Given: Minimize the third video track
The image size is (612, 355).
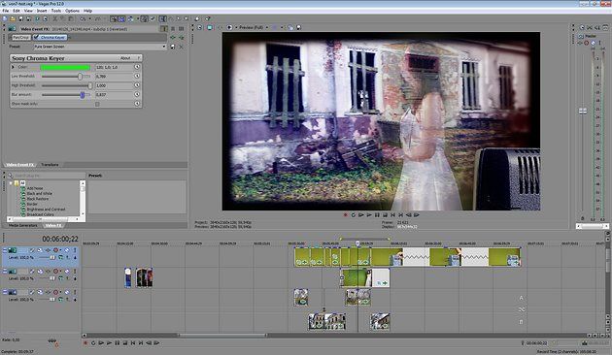Looking at the screenshot, I should (x=5, y=292).
